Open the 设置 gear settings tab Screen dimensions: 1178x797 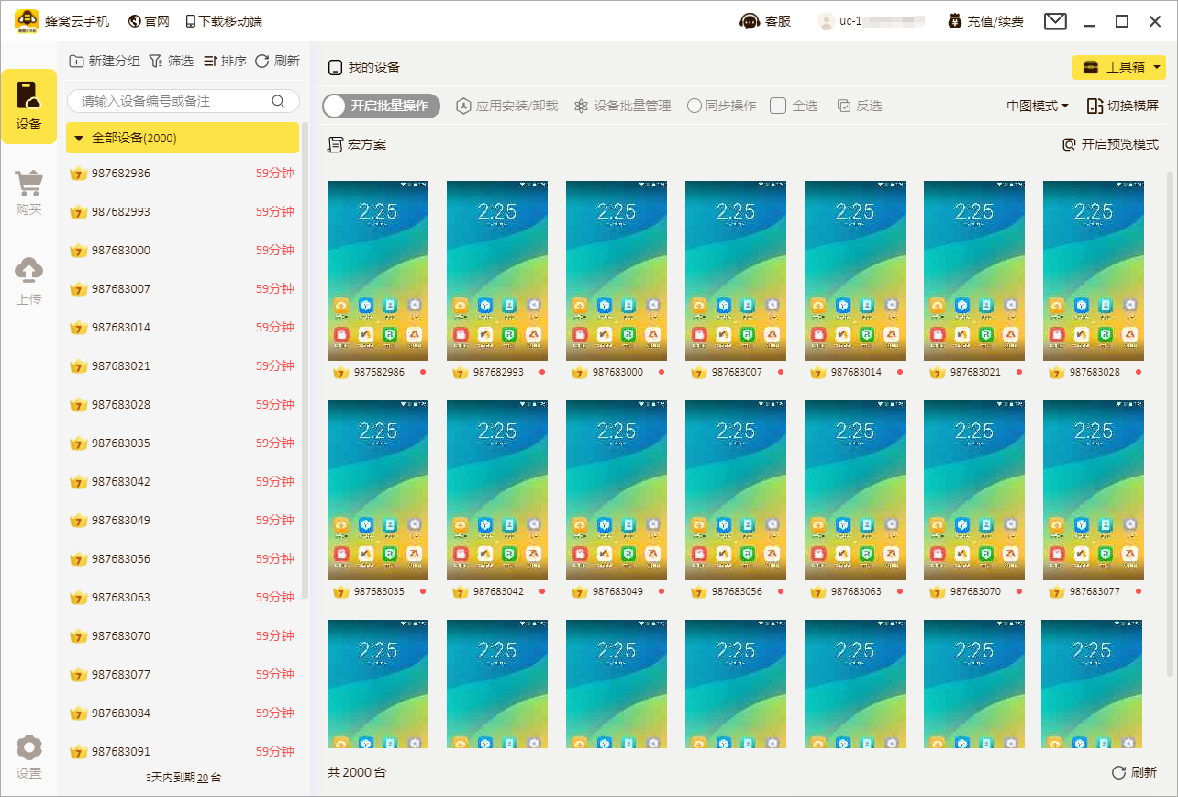click(x=28, y=757)
